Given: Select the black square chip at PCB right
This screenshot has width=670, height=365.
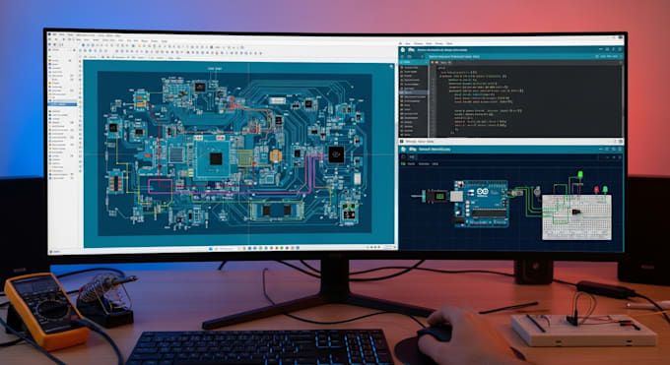Looking at the screenshot, I should click(x=336, y=154).
